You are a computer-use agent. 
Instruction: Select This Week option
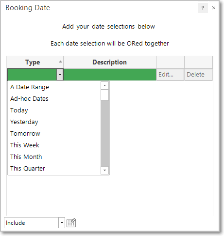25,145
